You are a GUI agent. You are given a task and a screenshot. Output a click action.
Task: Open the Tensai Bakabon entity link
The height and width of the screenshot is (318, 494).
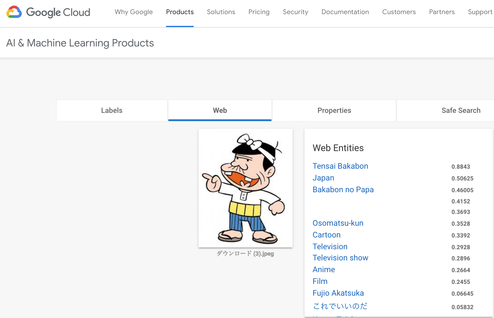[340, 166]
